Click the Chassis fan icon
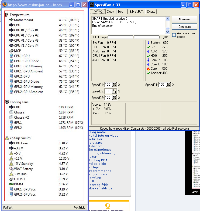The image size is (200, 211). point(11,112)
